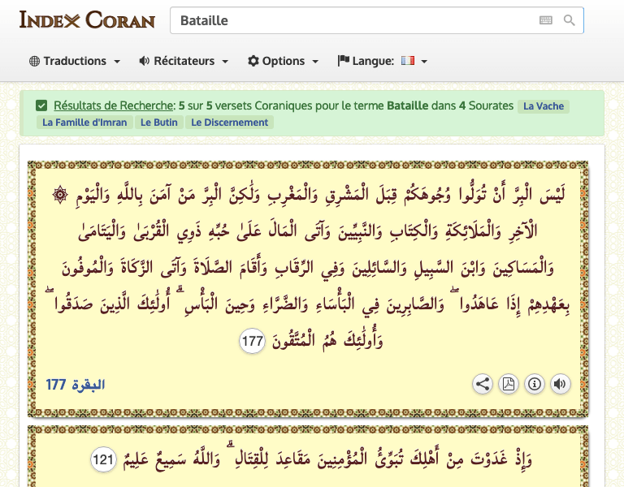
Task: Show info for verse 177
Action: 534,384
